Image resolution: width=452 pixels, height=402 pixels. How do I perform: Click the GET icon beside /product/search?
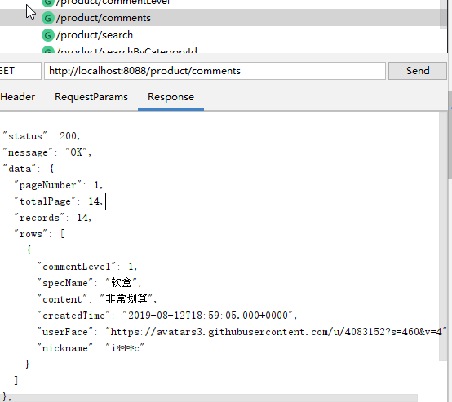click(x=48, y=35)
